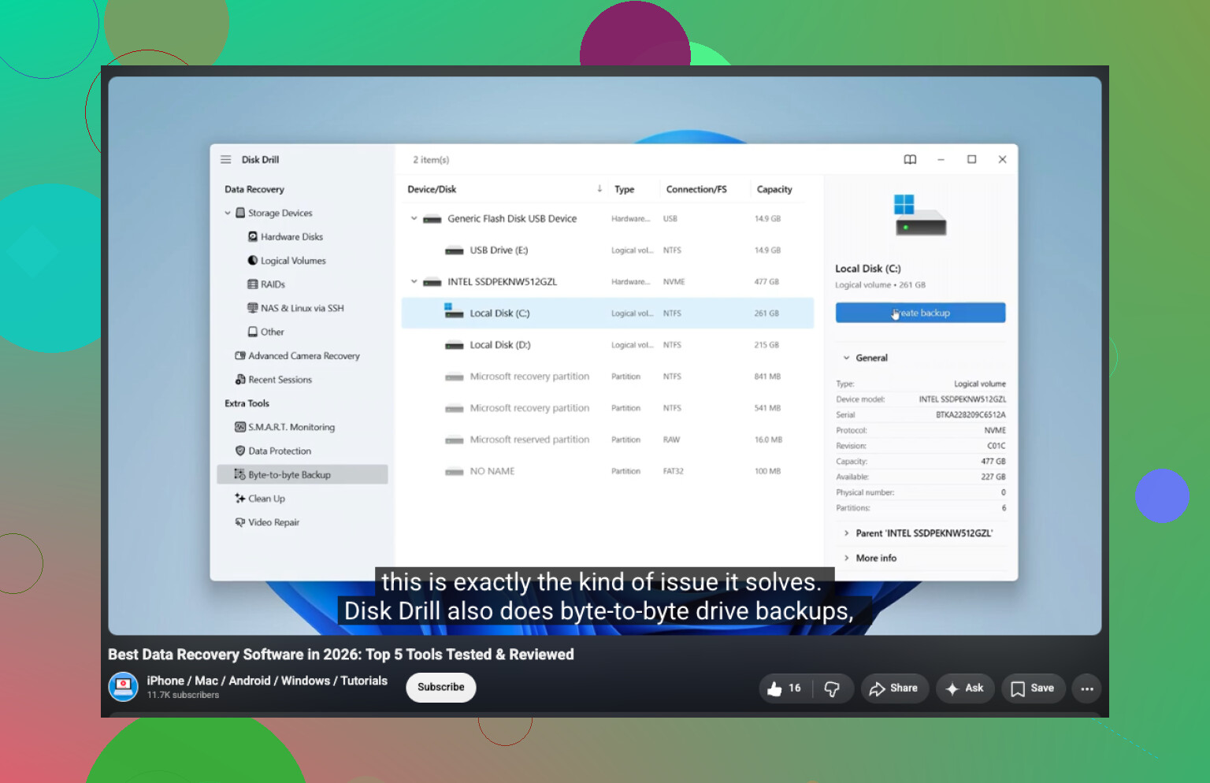The width and height of the screenshot is (1210, 783).
Task: Open the Disk Drill hamburger menu
Action: (x=226, y=159)
